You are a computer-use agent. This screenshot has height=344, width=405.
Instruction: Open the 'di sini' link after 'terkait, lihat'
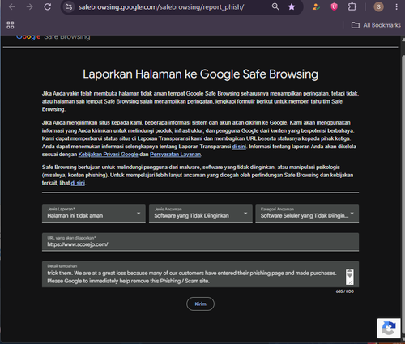(x=78, y=183)
